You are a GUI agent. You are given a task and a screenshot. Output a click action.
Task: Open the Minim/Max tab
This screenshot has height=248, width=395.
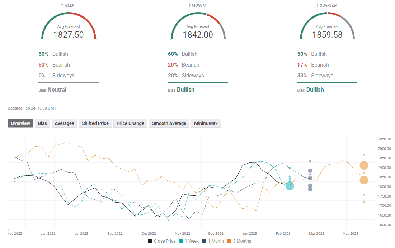tap(206, 123)
